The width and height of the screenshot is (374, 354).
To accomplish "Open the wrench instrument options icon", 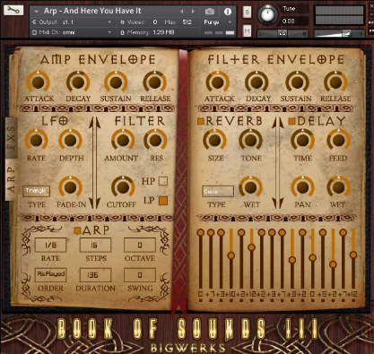I will click(13, 10).
